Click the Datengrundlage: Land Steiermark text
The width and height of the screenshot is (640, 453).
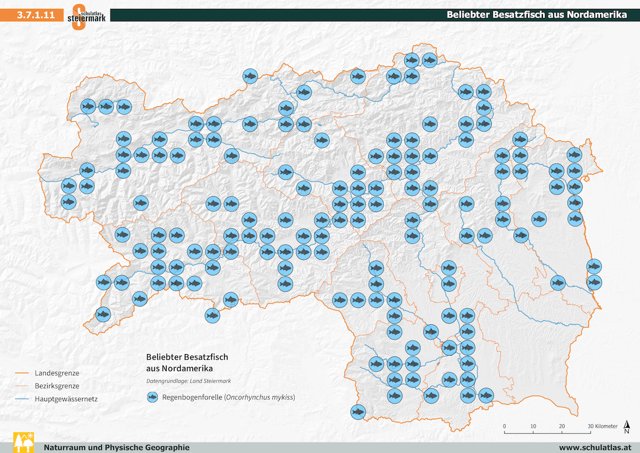click(x=185, y=381)
